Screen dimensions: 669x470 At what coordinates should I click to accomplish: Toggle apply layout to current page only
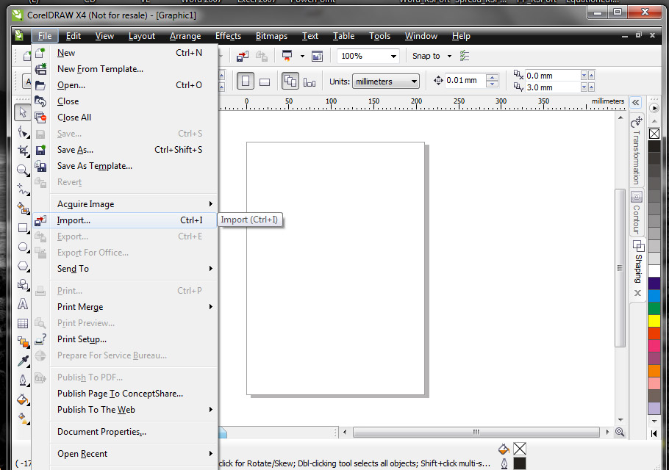tap(310, 82)
